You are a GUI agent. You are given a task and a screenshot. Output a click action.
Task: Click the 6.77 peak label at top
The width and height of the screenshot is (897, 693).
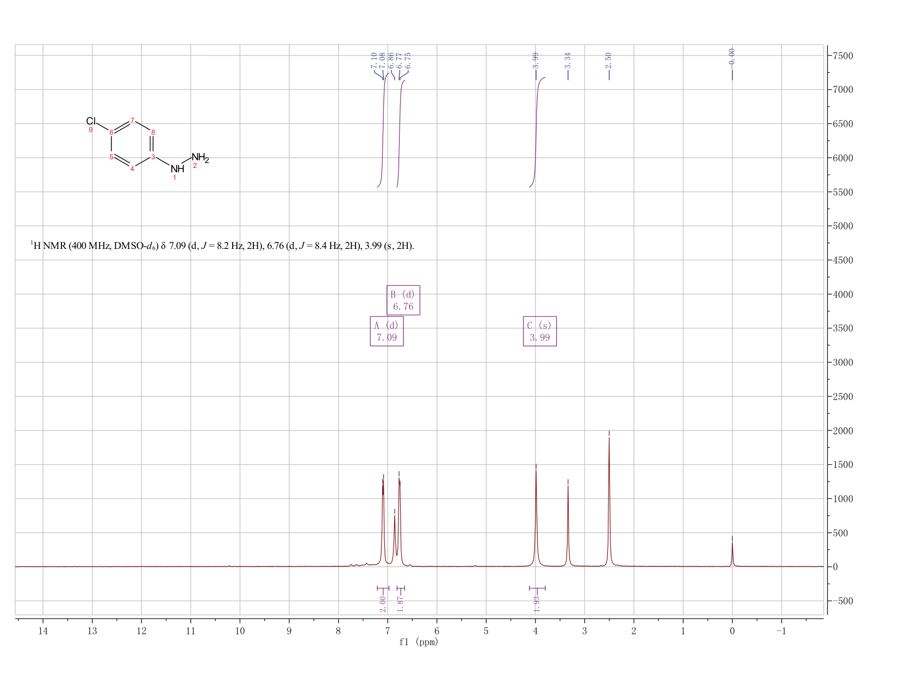399,60
